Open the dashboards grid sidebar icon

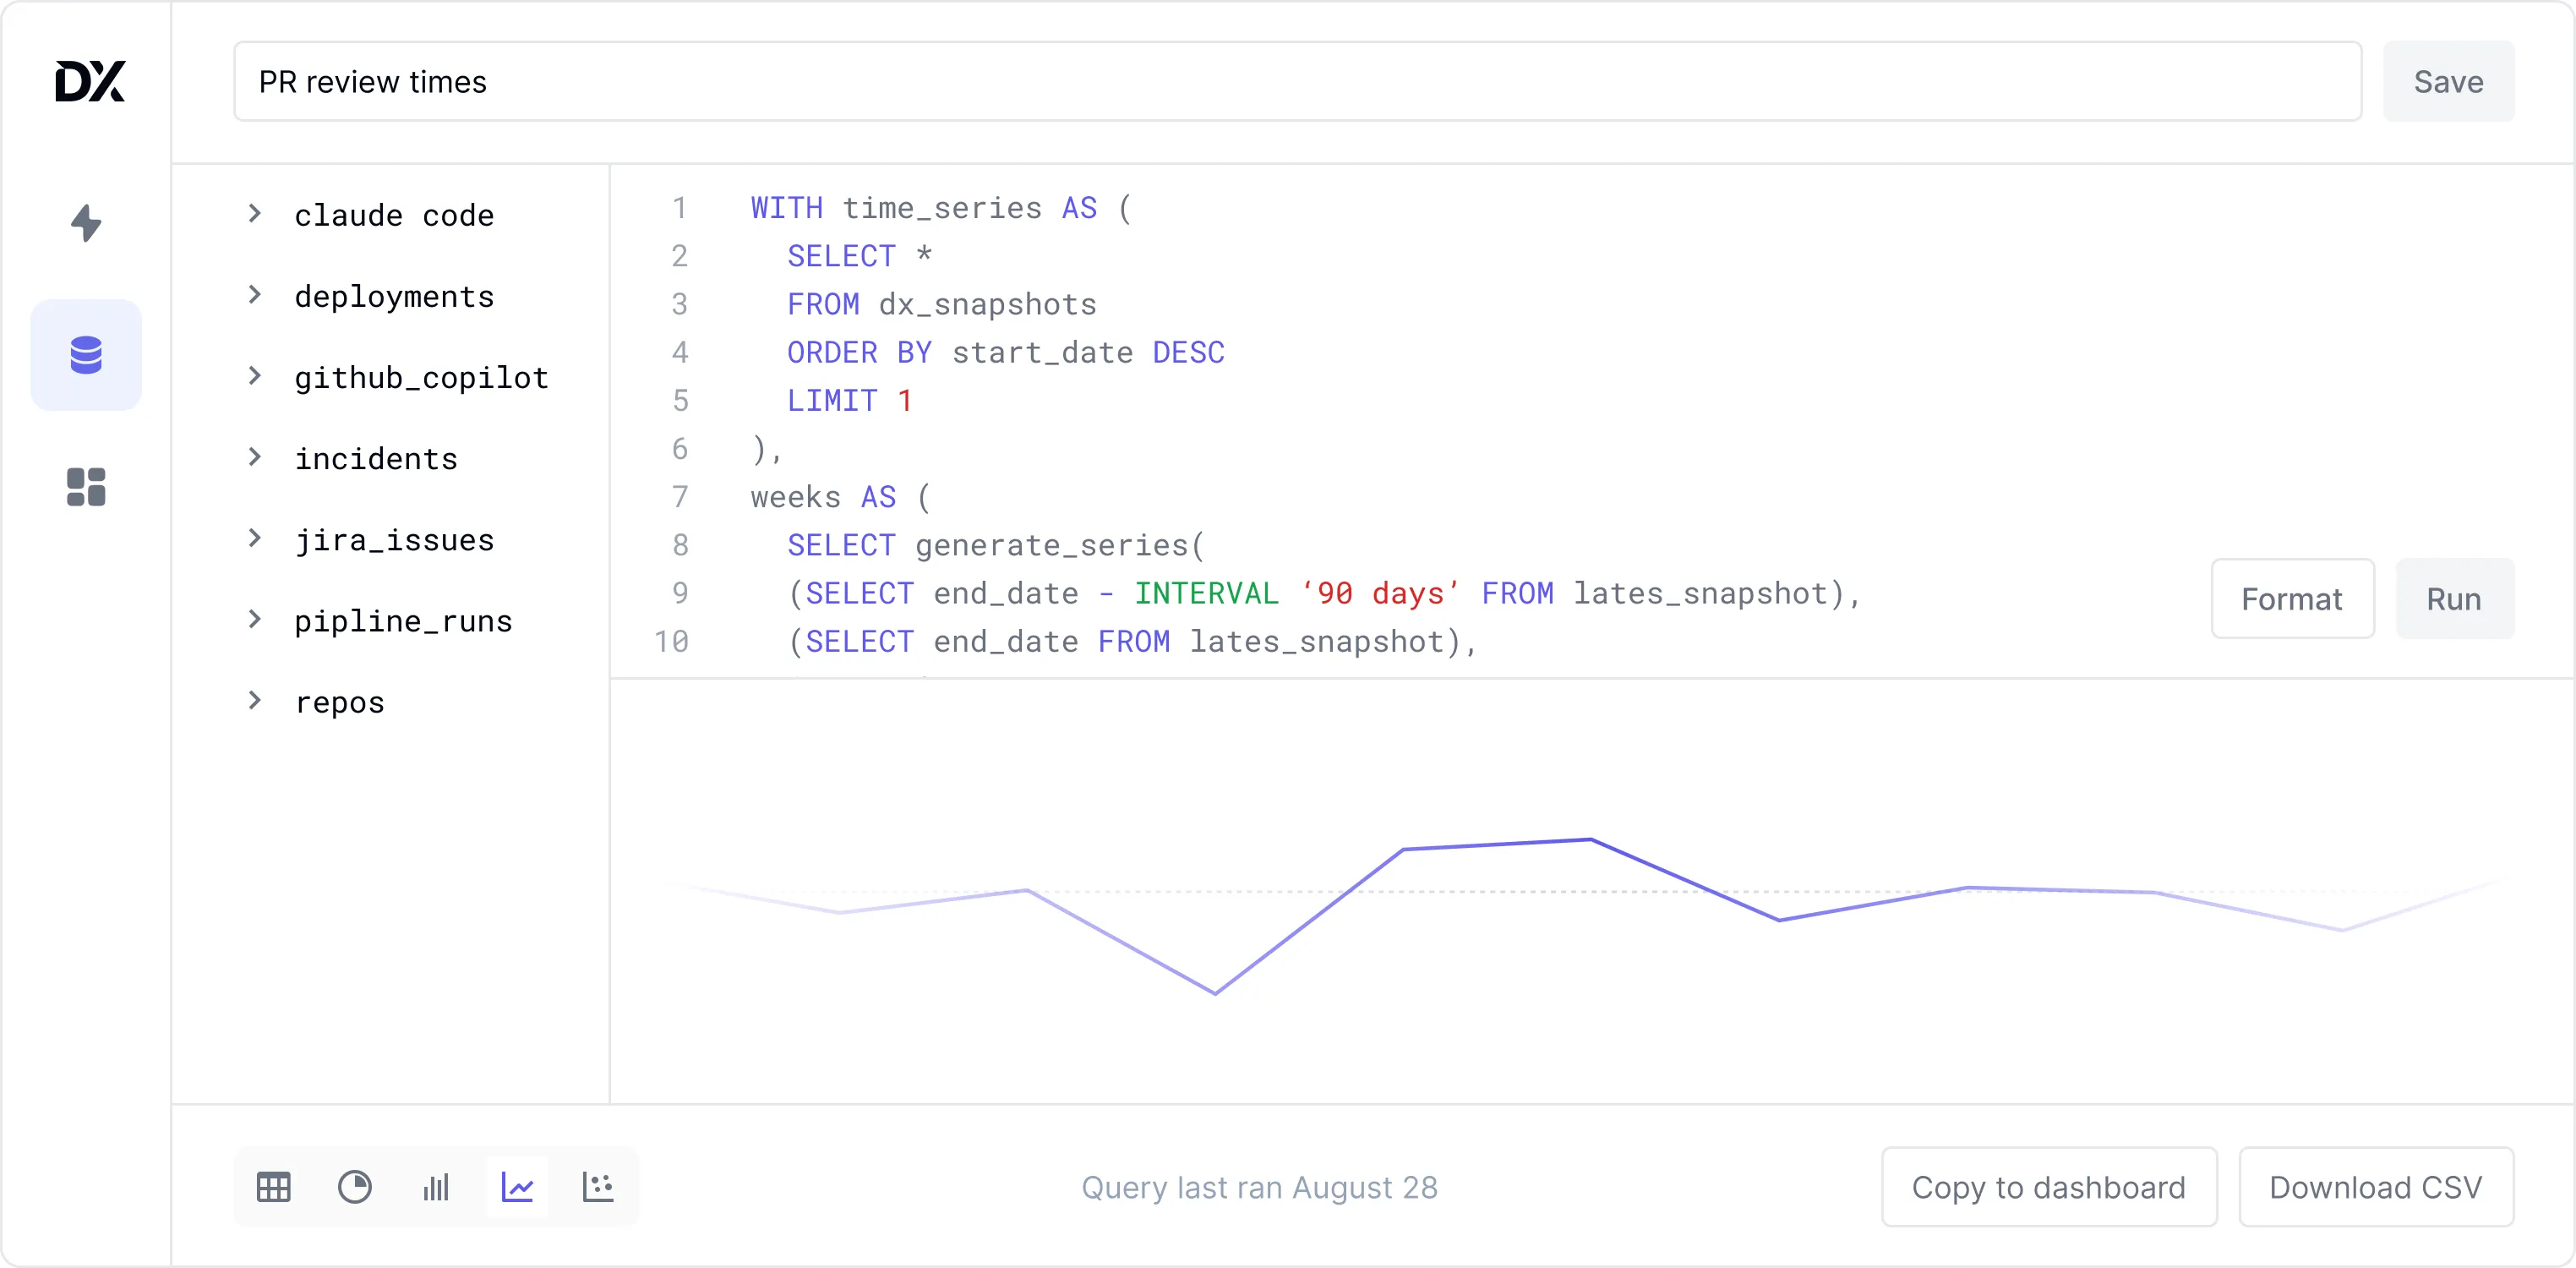point(86,487)
